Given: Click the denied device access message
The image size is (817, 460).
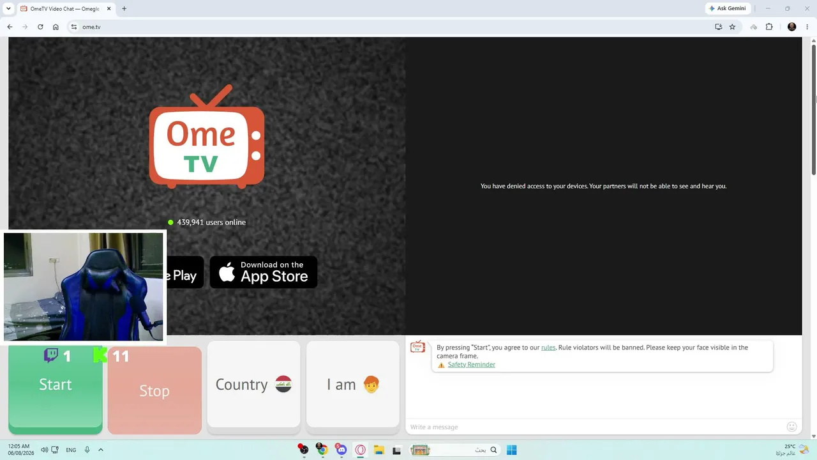Looking at the screenshot, I should pos(603,187).
